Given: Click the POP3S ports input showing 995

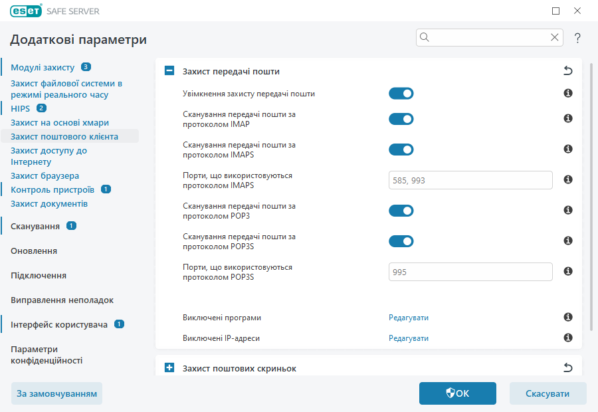Looking at the screenshot, I should pyautogui.click(x=470, y=271).
